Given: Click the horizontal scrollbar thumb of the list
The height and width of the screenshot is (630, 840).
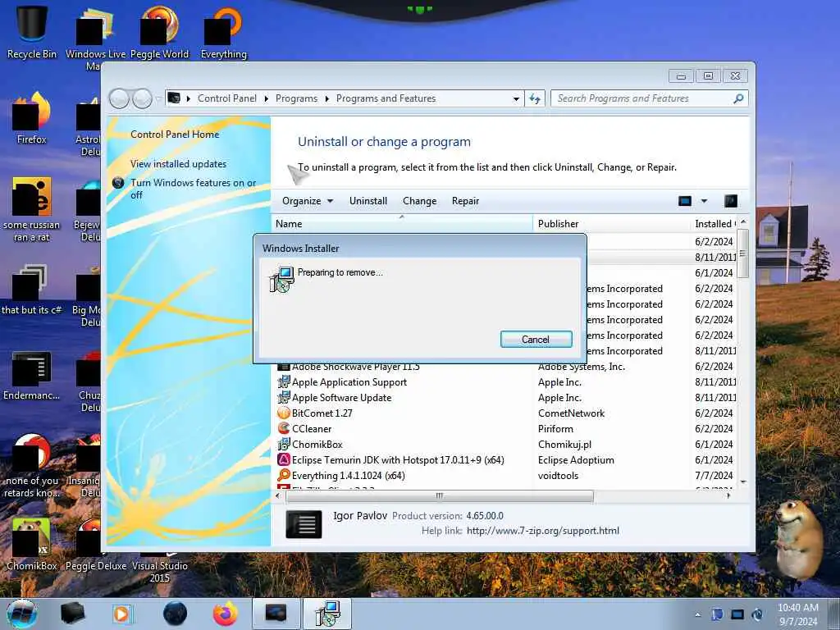Looking at the screenshot, I should (x=440, y=496).
